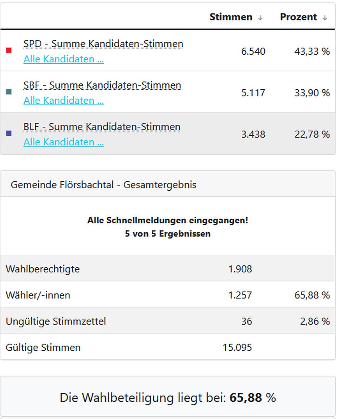The width and height of the screenshot is (340, 419).
Task: Sort the table by Prozent column
Action: pyautogui.click(x=298, y=17)
